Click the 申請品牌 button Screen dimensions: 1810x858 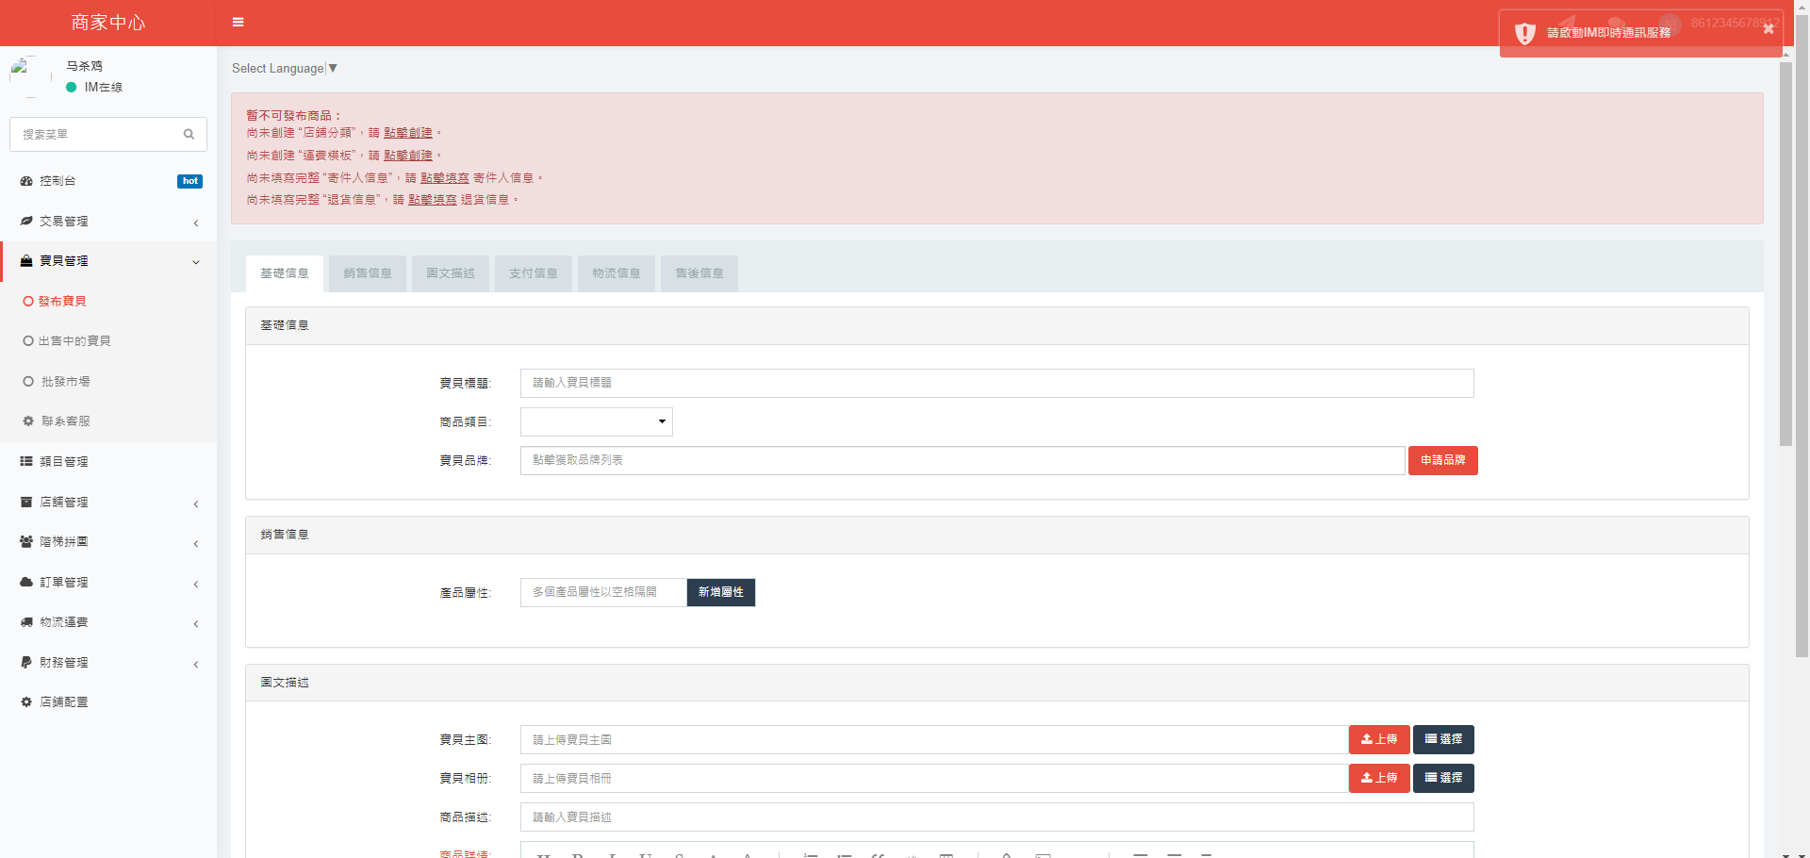pyautogui.click(x=1442, y=461)
